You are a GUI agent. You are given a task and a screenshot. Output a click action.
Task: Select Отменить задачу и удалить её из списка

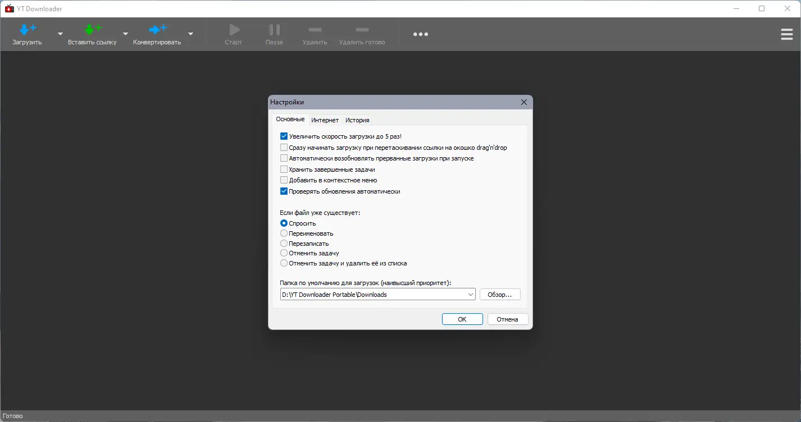coord(284,263)
